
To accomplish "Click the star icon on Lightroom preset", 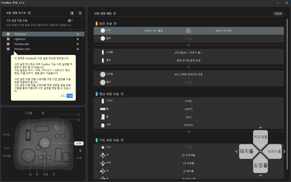I will [x=78, y=39].
